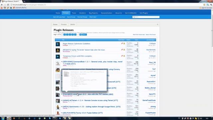
Task: Click the Windows Start button
Action: pos(3,118)
